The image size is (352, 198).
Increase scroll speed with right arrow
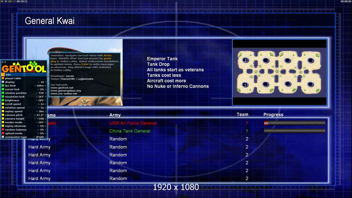tap(46, 104)
